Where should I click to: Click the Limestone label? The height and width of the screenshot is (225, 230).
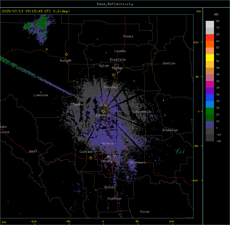tap(41, 95)
